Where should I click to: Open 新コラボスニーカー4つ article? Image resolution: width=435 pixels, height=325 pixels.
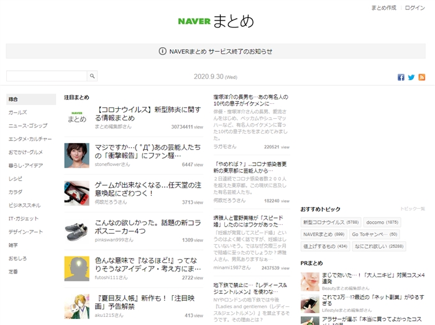[148, 227]
